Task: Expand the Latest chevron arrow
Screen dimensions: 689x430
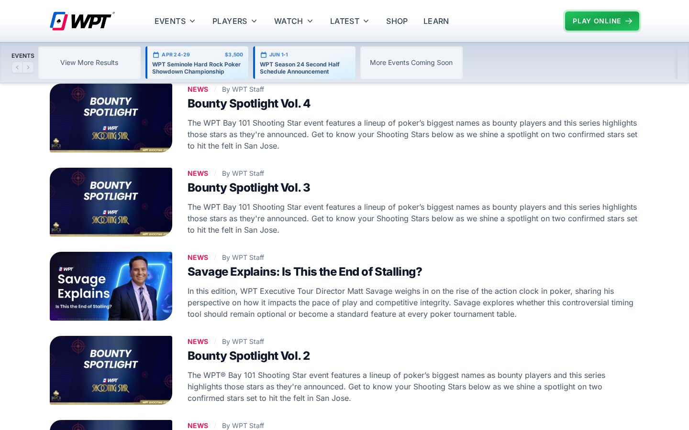Action: pos(366,21)
